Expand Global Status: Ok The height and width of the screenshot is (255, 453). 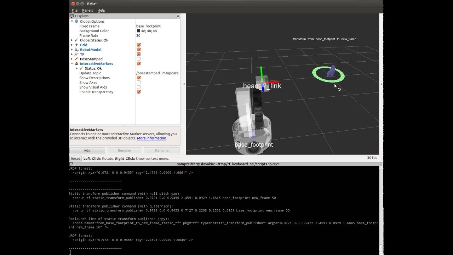[x=72, y=40]
